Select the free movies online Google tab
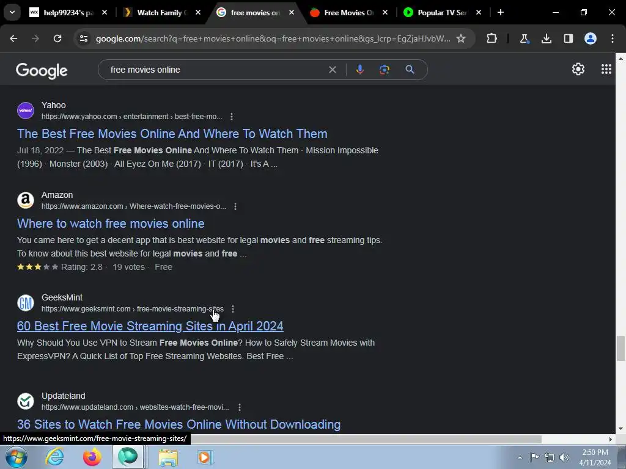The width and height of the screenshot is (626, 469). [x=256, y=12]
